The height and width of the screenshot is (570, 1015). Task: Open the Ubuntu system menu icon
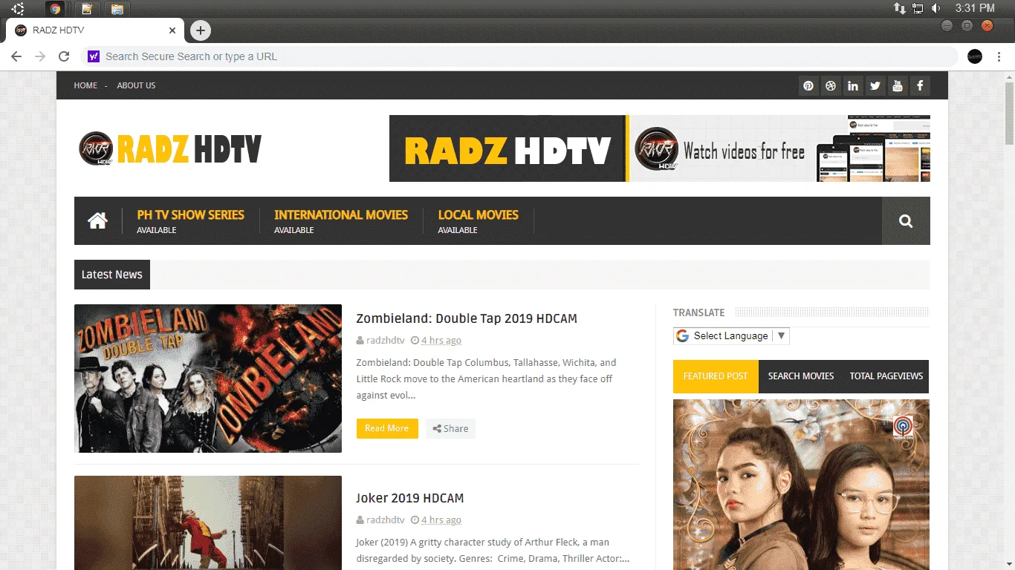18,9
